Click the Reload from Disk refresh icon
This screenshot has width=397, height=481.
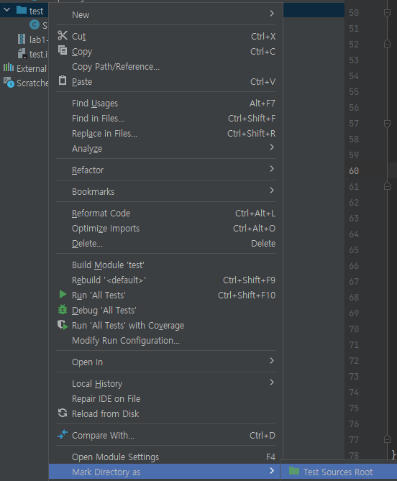click(63, 413)
